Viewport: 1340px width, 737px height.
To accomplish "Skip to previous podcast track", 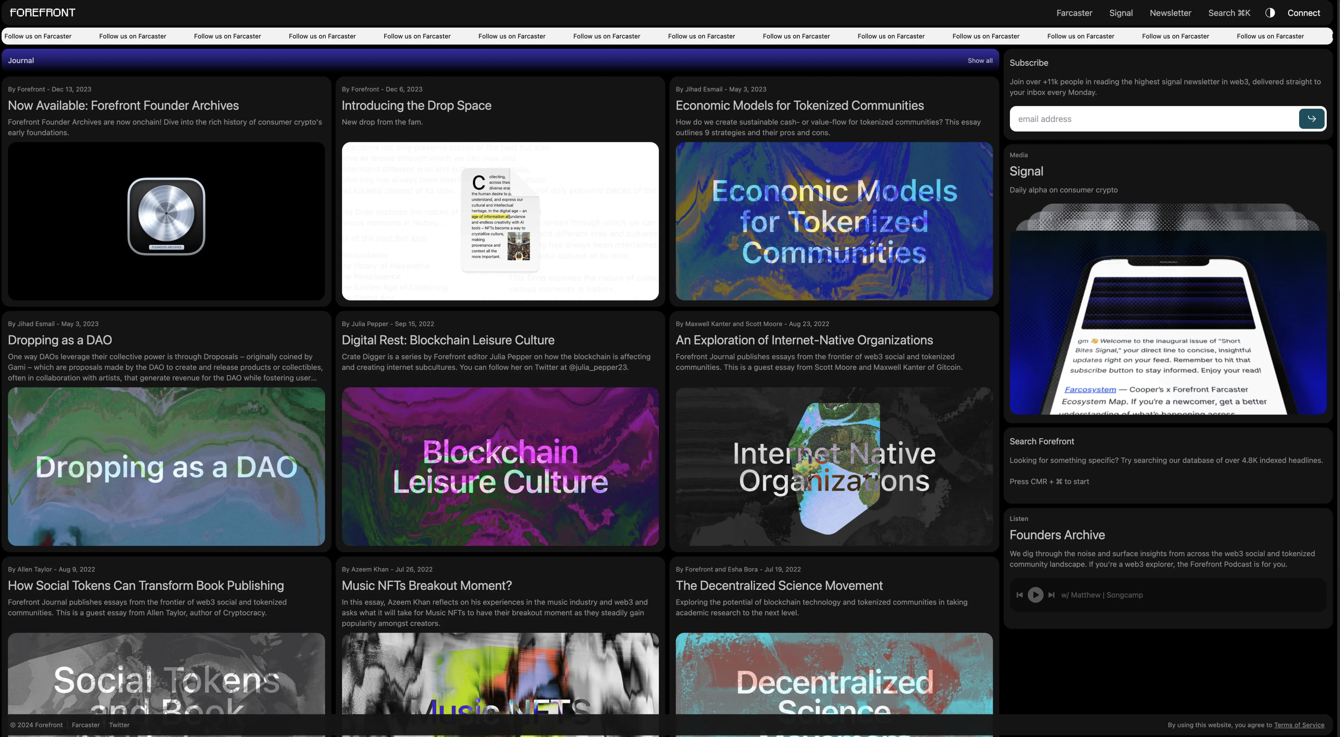I will tap(1019, 595).
